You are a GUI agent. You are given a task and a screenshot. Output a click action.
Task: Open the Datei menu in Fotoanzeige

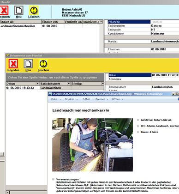56,99
